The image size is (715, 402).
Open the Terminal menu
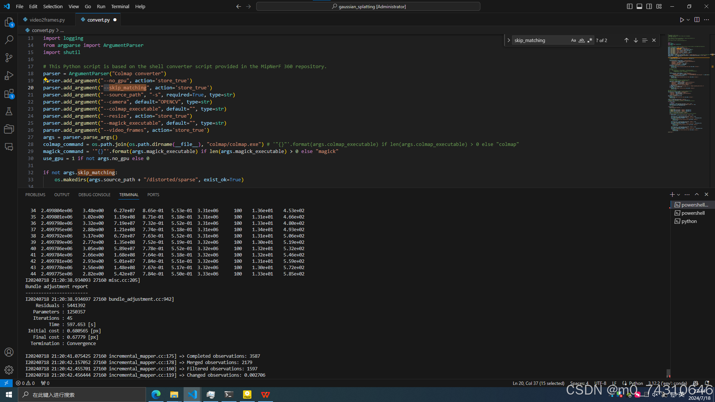click(120, 6)
